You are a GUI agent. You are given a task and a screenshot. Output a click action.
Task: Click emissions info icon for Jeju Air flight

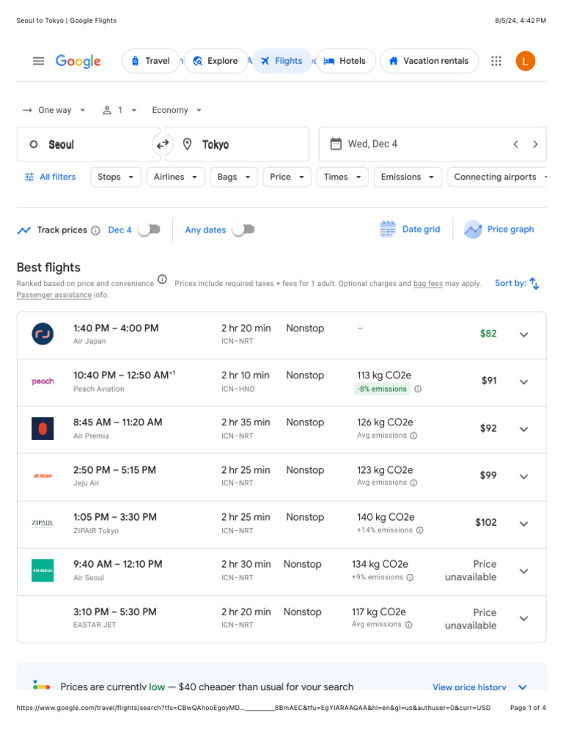click(x=413, y=483)
